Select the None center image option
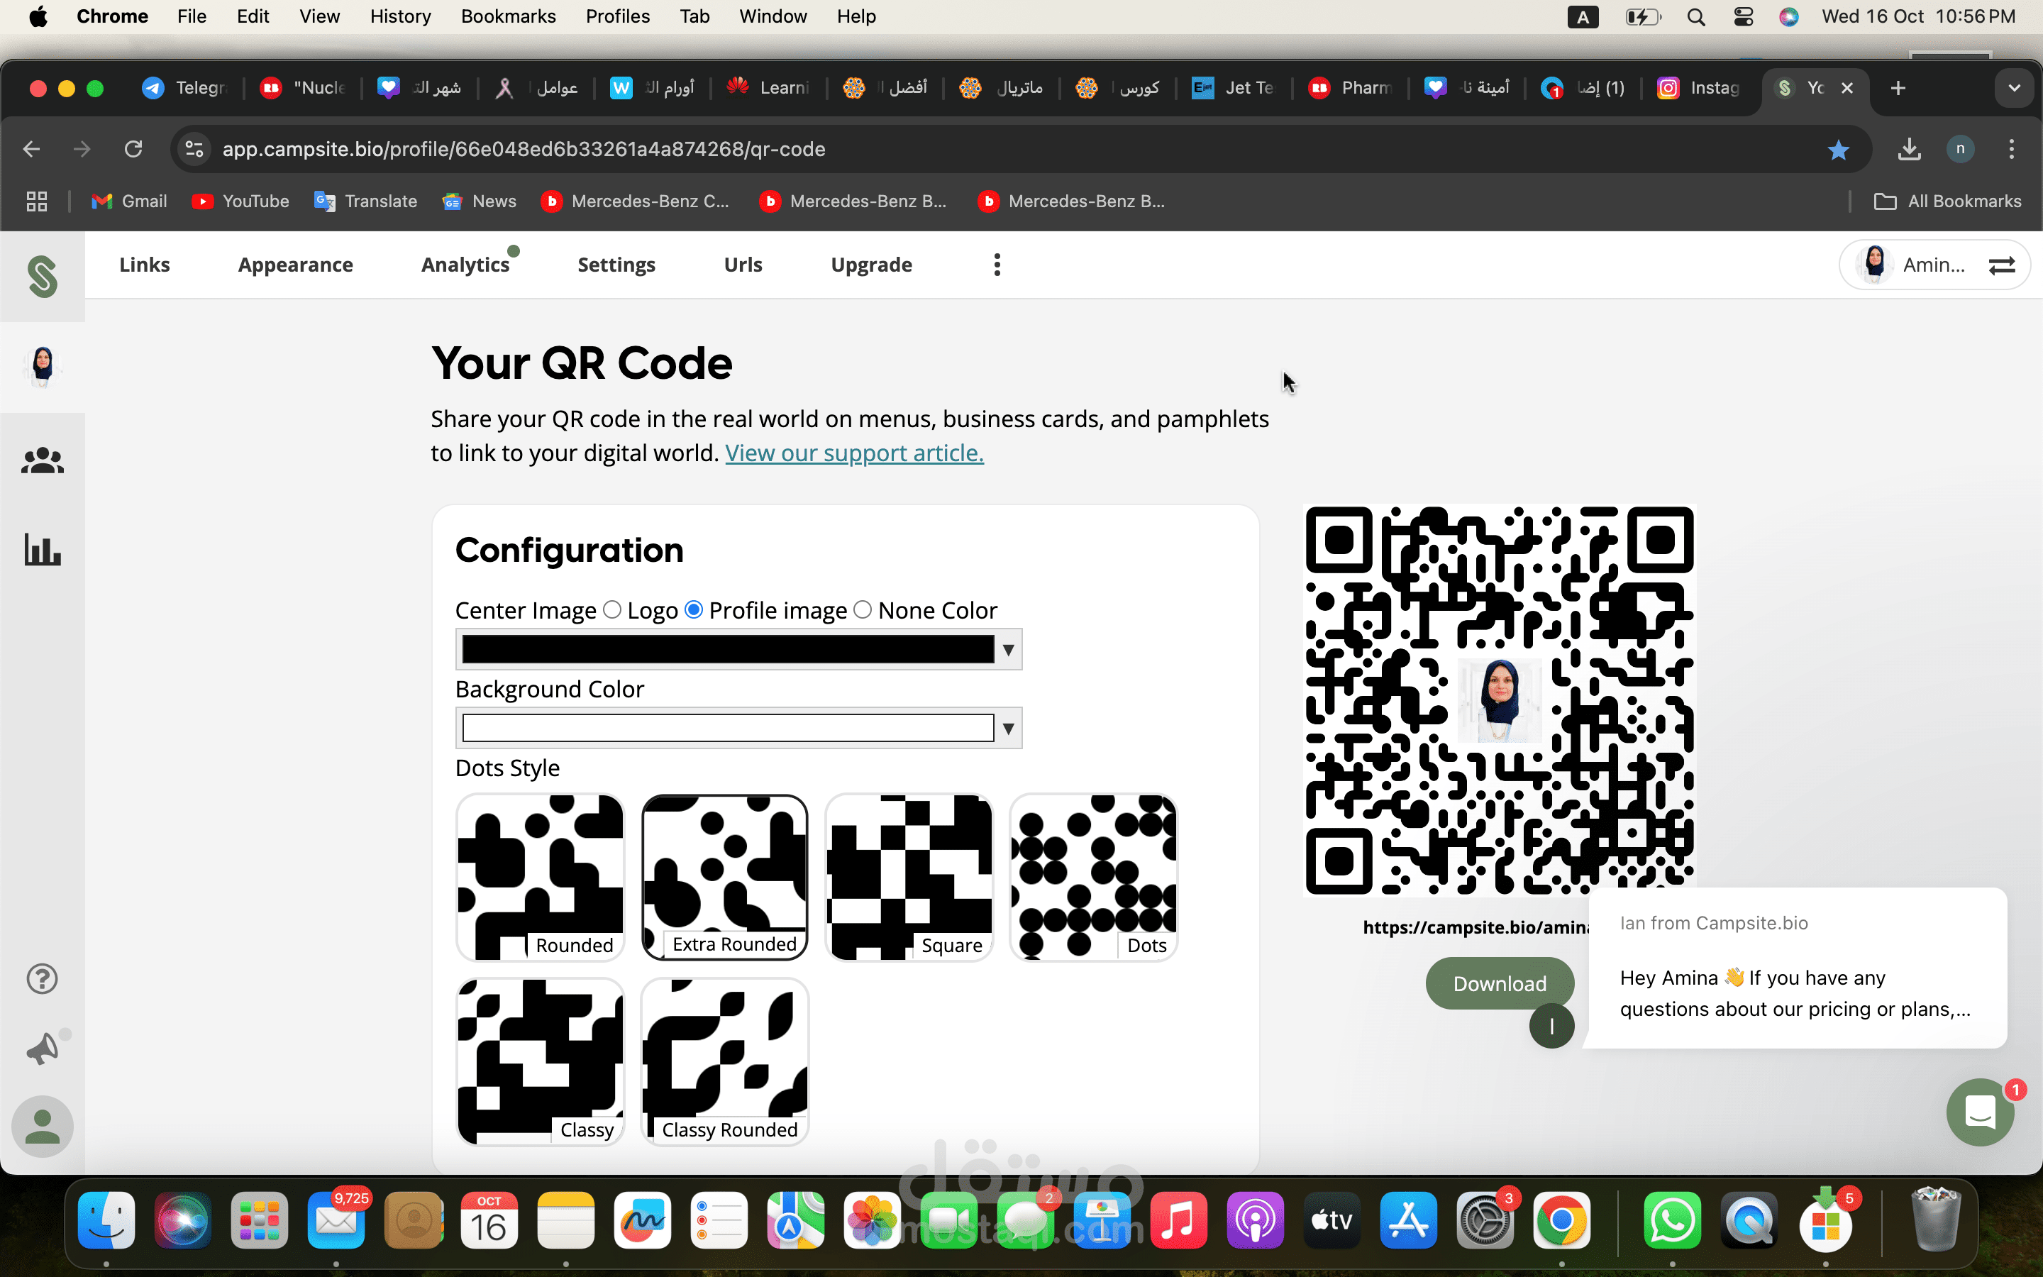Image resolution: width=2043 pixels, height=1277 pixels. [x=862, y=610]
